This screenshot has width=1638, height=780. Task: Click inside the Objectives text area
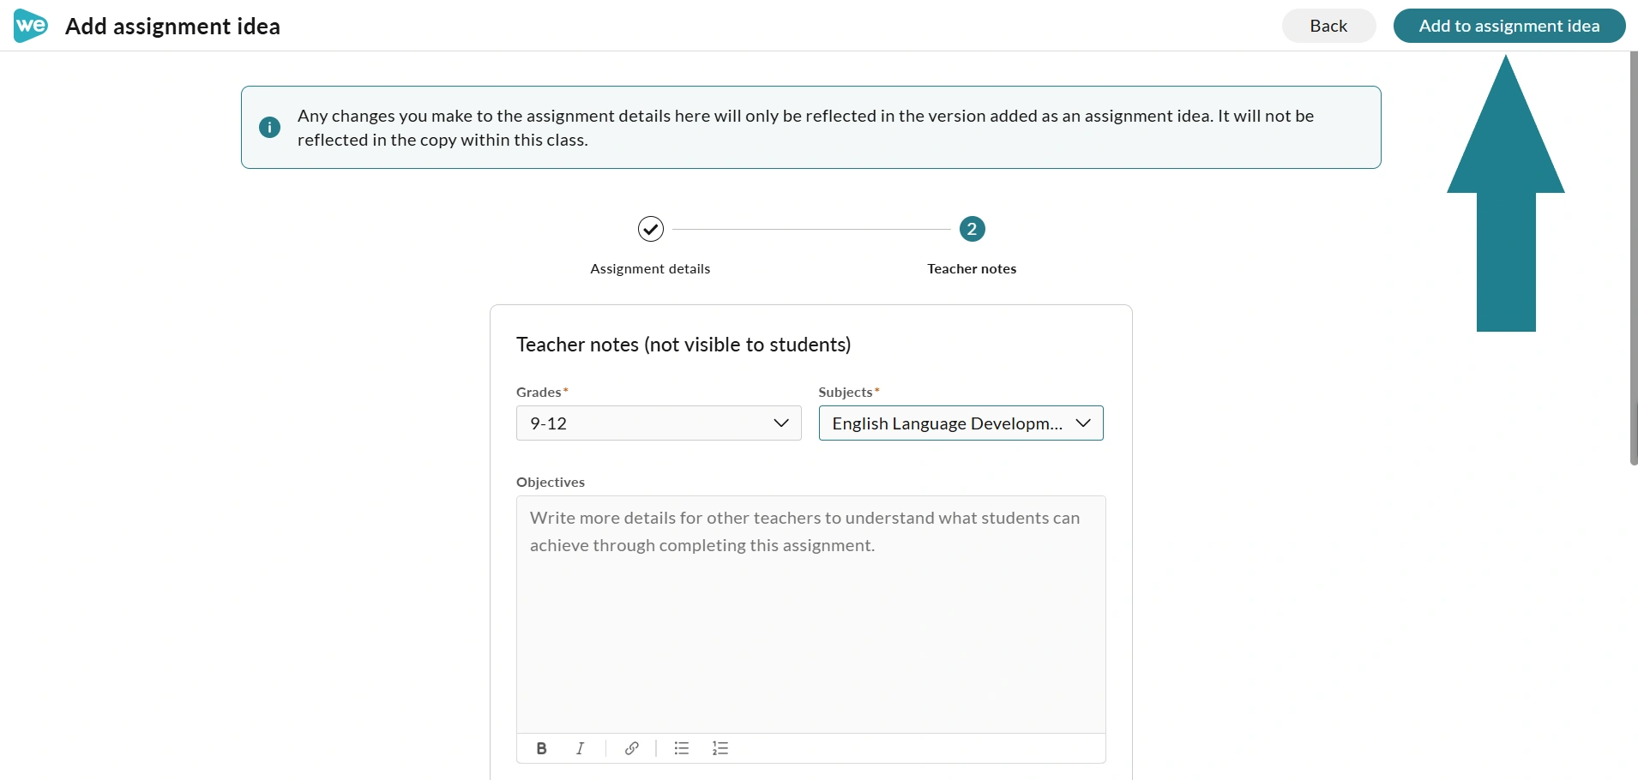click(811, 615)
